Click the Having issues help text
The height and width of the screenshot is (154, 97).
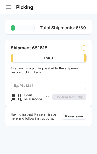[33, 116]
